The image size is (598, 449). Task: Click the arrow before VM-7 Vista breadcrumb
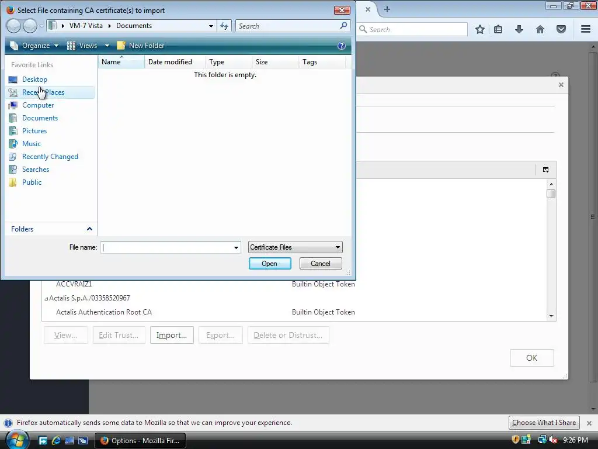(x=63, y=26)
